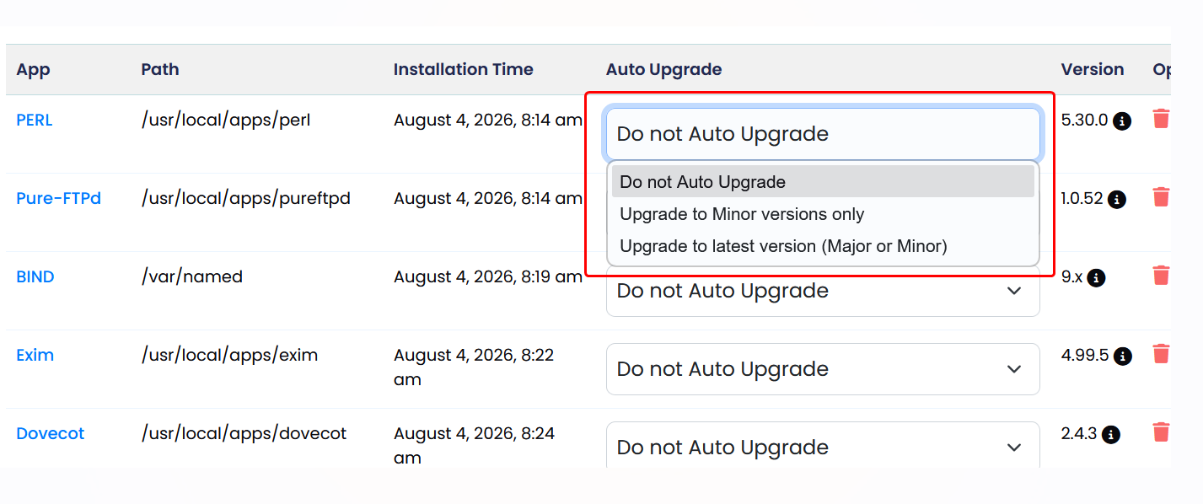This screenshot has width=1203, height=504.
Task: Open the Dovecot Auto Upgrade dropdown
Action: pyautogui.click(x=823, y=445)
